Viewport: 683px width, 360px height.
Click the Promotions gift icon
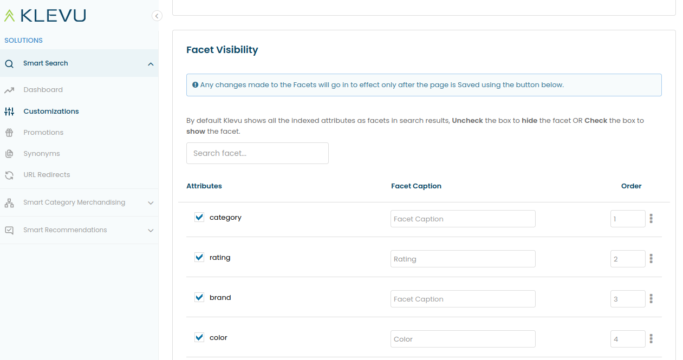(x=9, y=133)
